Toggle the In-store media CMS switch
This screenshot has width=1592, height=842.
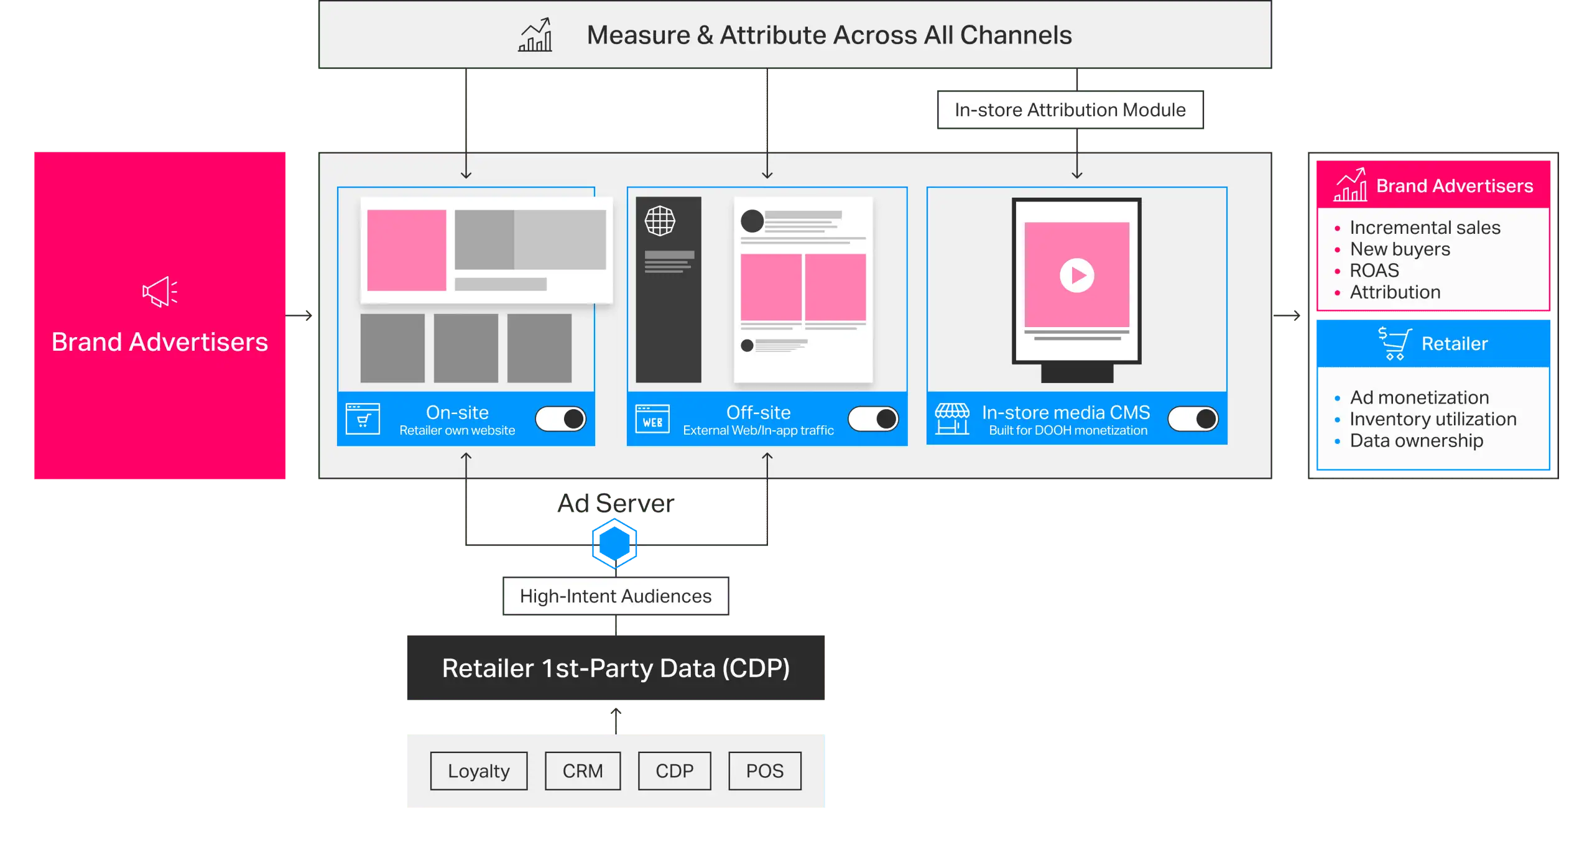coord(1193,419)
